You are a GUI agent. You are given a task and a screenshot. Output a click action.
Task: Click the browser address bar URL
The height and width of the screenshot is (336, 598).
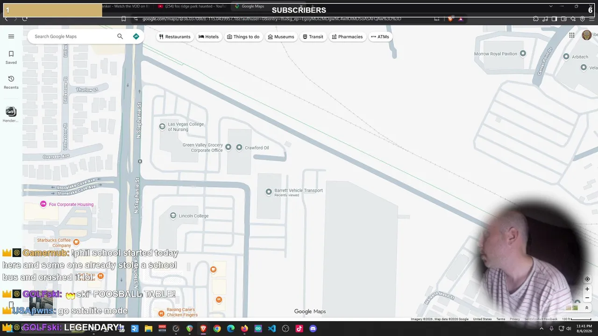272,19
